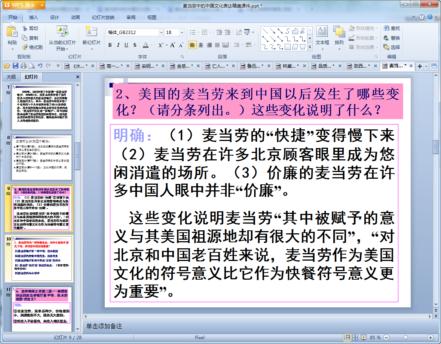This screenshot has height=344, width=441.
Task: Click the save disk icon
Action: (15, 66)
